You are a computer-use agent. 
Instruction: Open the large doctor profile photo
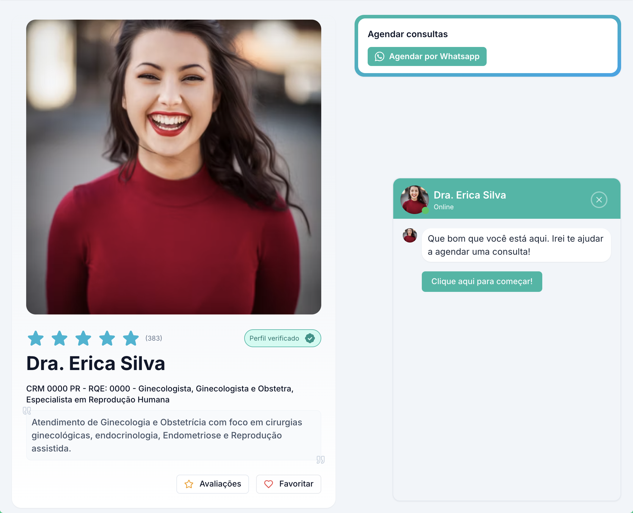click(x=174, y=167)
